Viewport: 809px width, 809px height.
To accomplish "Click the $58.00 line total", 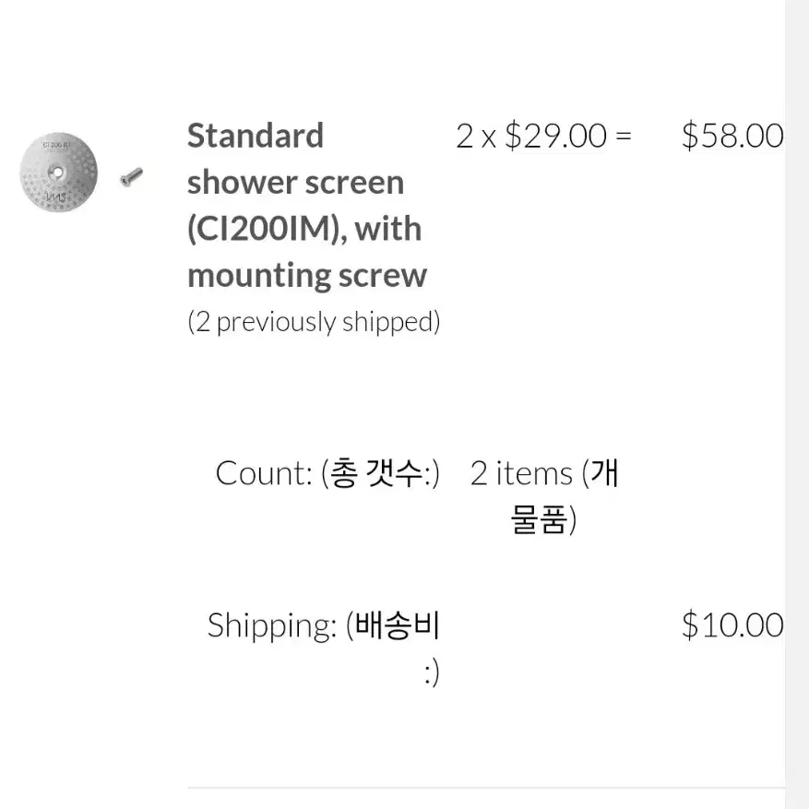I will (x=732, y=137).
